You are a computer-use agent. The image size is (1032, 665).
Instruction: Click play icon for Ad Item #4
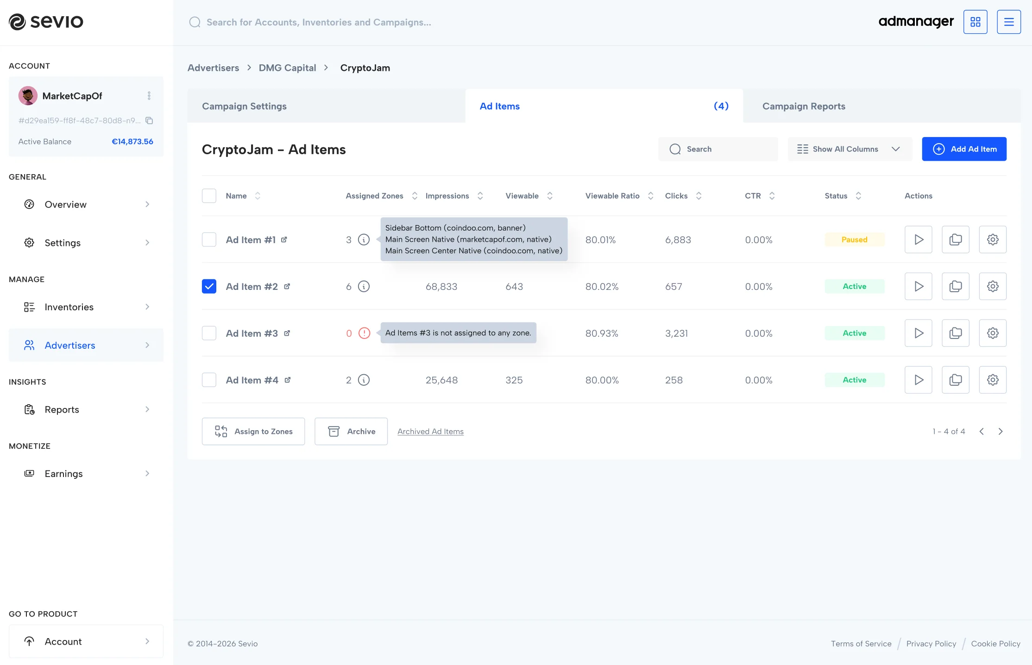[918, 380]
